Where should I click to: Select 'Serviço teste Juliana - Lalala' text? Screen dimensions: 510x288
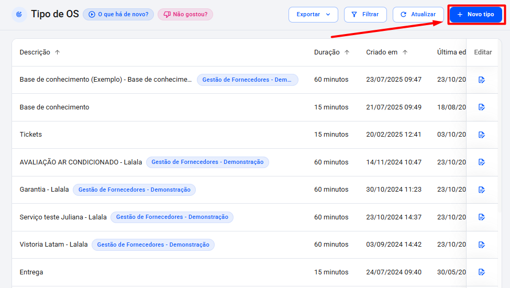click(x=63, y=217)
